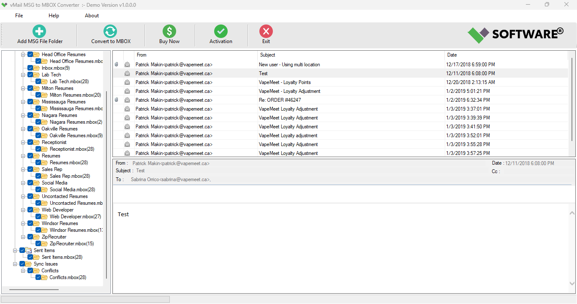Disable the ZipRecruiter.mbox(15) checkbox
577x304 pixels.
click(39, 243)
